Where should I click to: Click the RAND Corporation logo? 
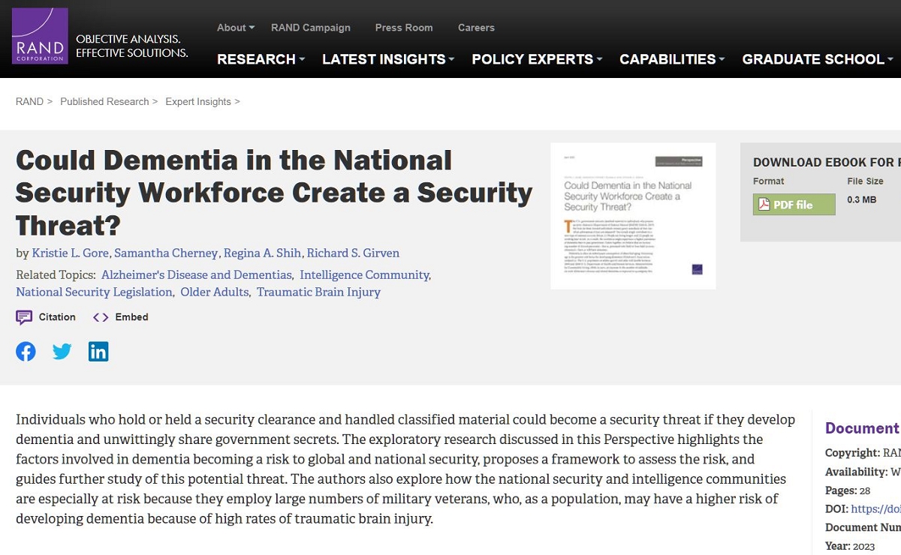(40, 36)
